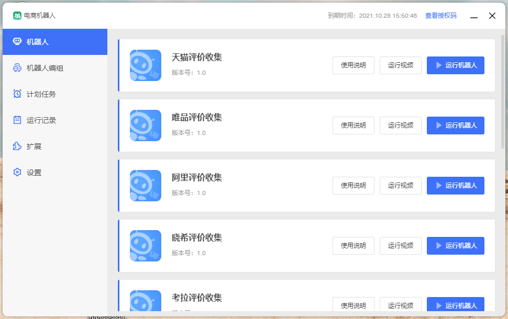This screenshot has width=508, height=319.
Task: Open the 设置 page
Action: [x=55, y=173]
